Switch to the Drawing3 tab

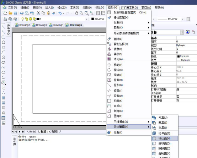pos(39,25)
